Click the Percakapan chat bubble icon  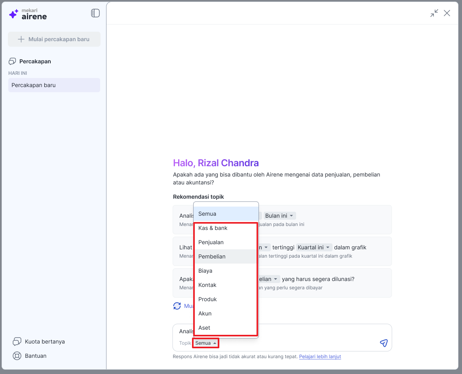tap(12, 61)
